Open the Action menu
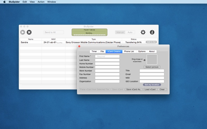 pos(41,2)
